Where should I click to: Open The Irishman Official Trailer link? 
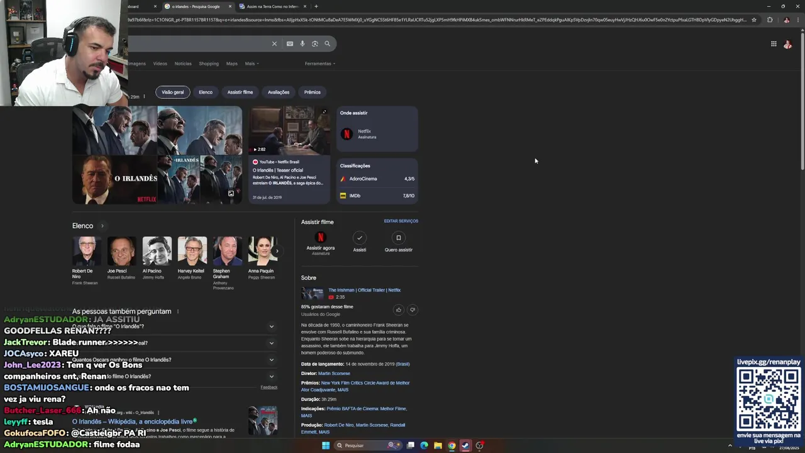click(364, 290)
